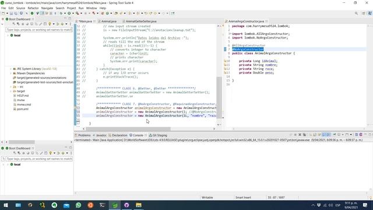The height and width of the screenshot is (210, 373).
Task: Expand the folded imports on line 3
Action: click(230, 34)
